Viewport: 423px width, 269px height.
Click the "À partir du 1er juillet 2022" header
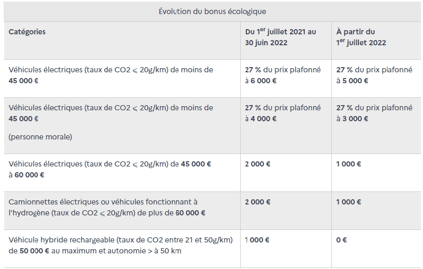pyautogui.click(x=361, y=37)
